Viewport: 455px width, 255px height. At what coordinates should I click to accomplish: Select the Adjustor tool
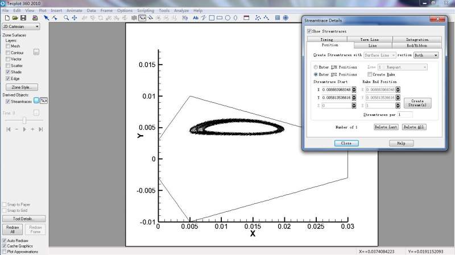55,18
